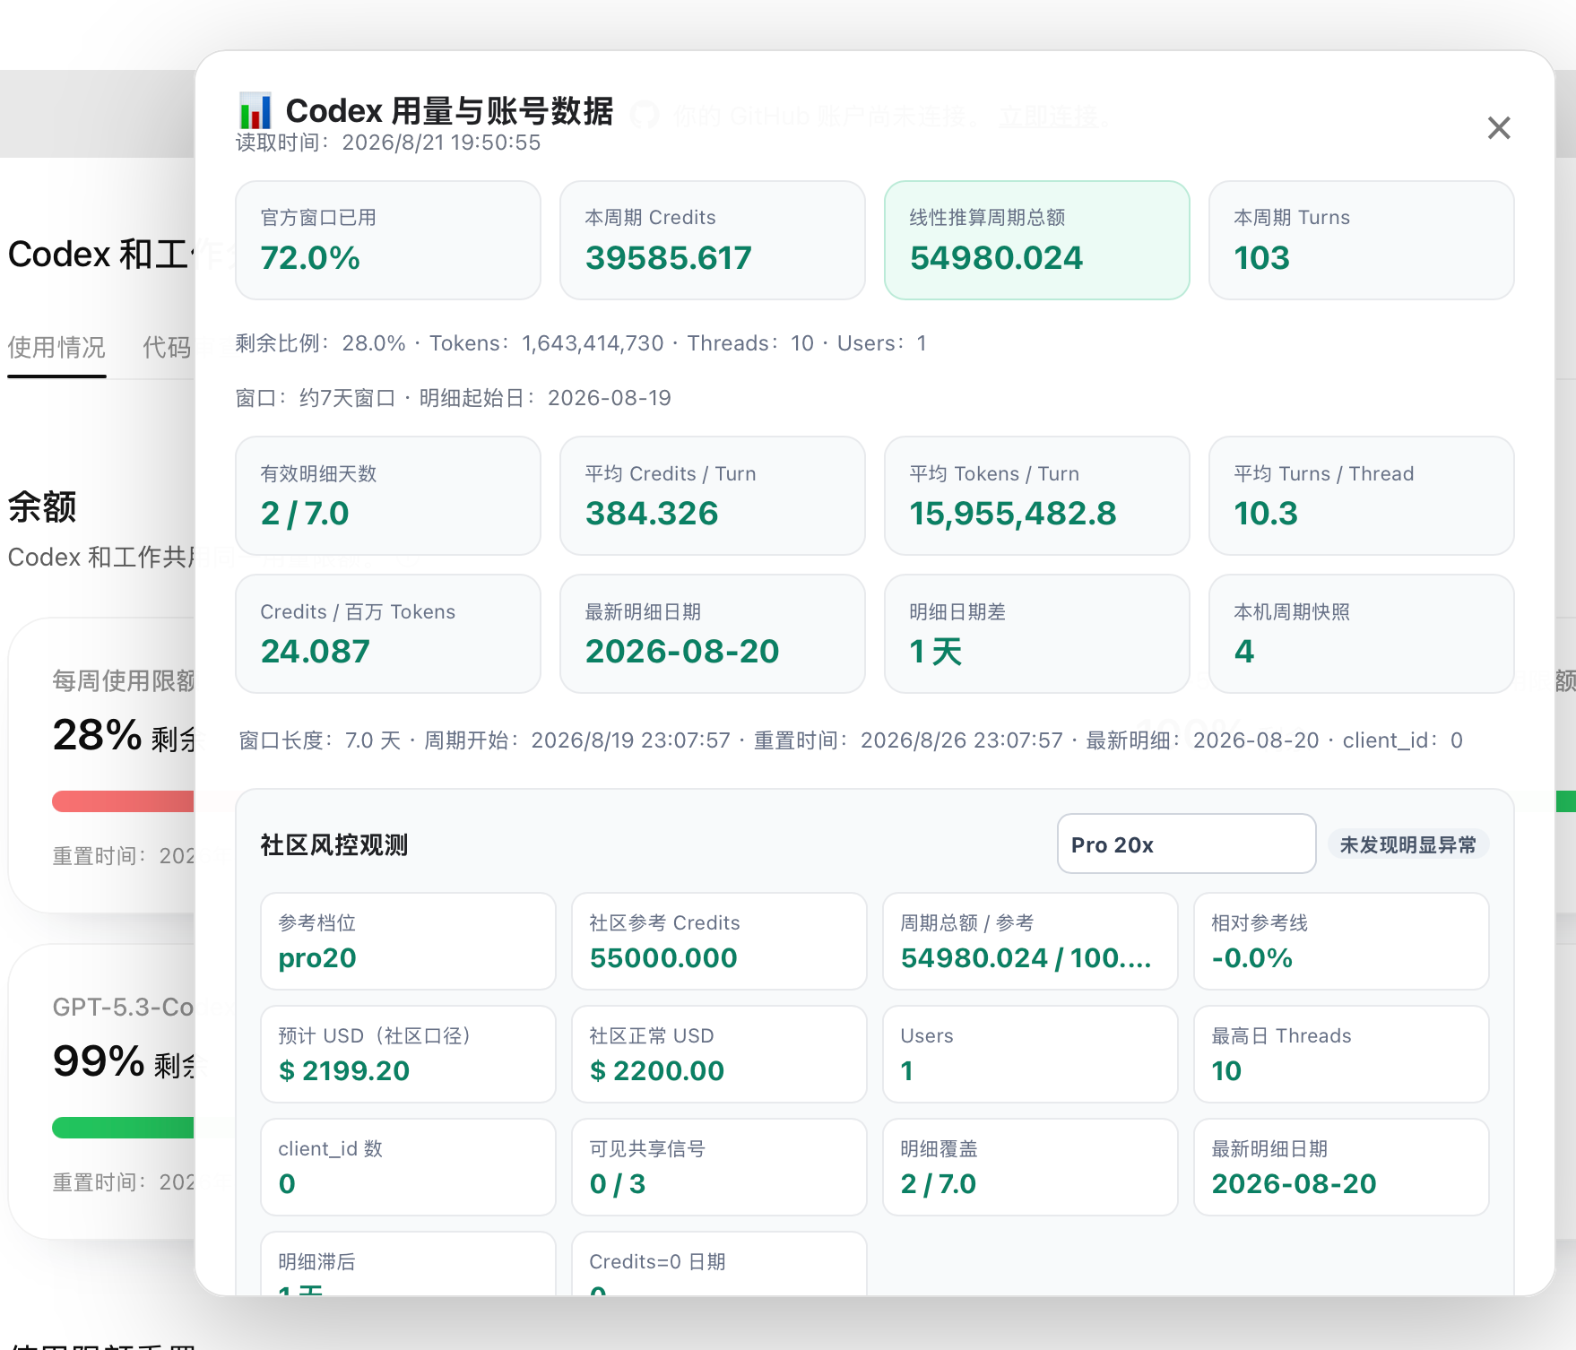Click the 最高日 Threads card showing 10
Viewport: 1576px width, 1350px height.
(x=1341, y=1054)
